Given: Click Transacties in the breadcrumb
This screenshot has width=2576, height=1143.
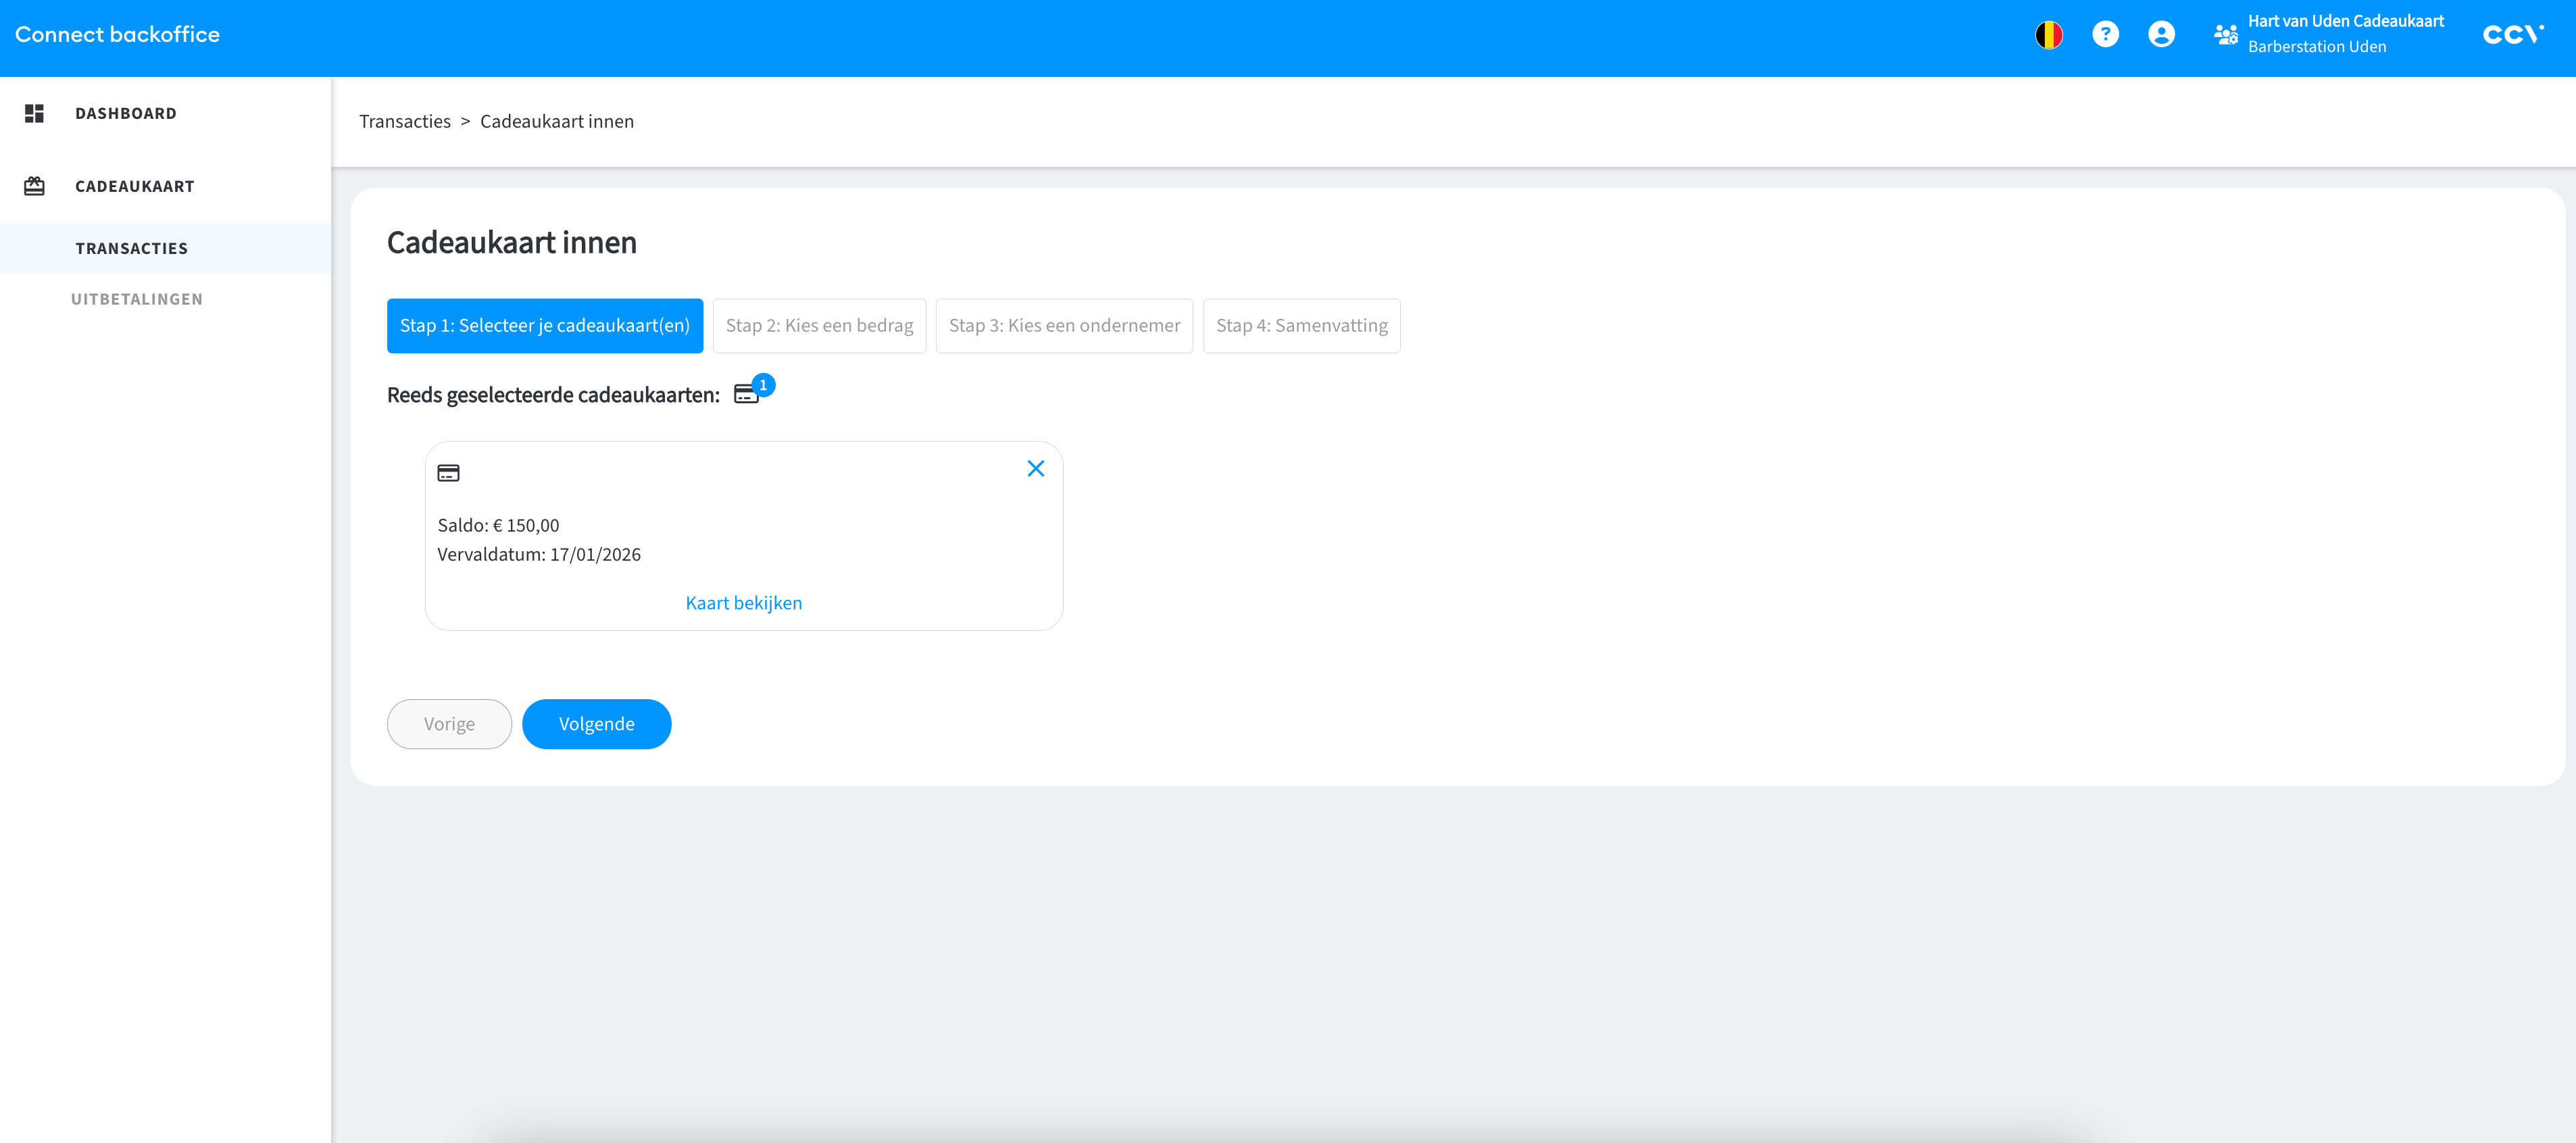Looking at the screenshot, I should pyautogui.click(x=405, y=122).
